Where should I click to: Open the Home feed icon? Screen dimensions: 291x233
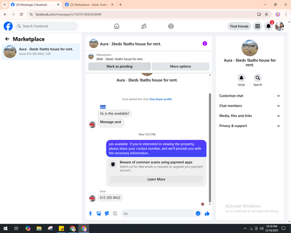pos(116,26)
